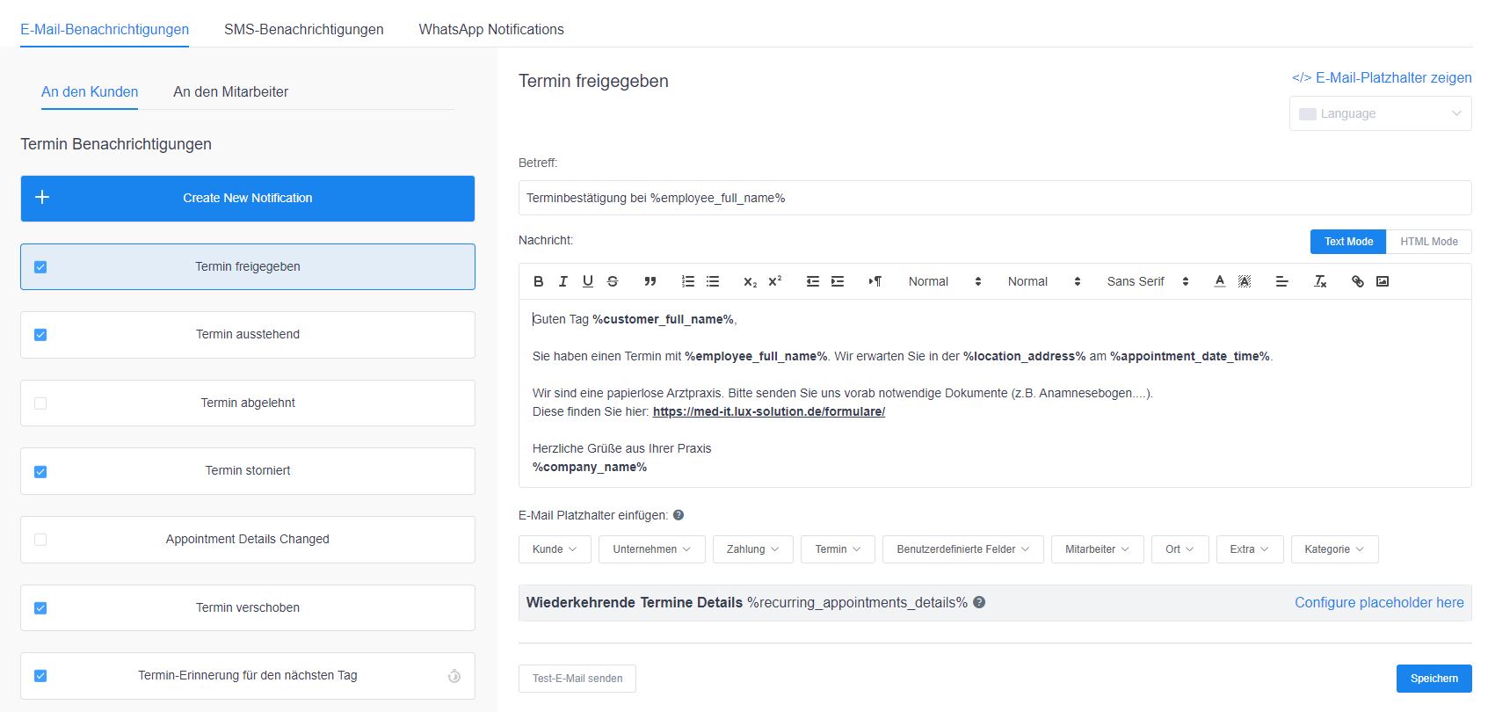Select the An den Mitarbeiter tab
Image resolution: width=1488 pixels, height=712 pixels.
click(x=230, y=91)
